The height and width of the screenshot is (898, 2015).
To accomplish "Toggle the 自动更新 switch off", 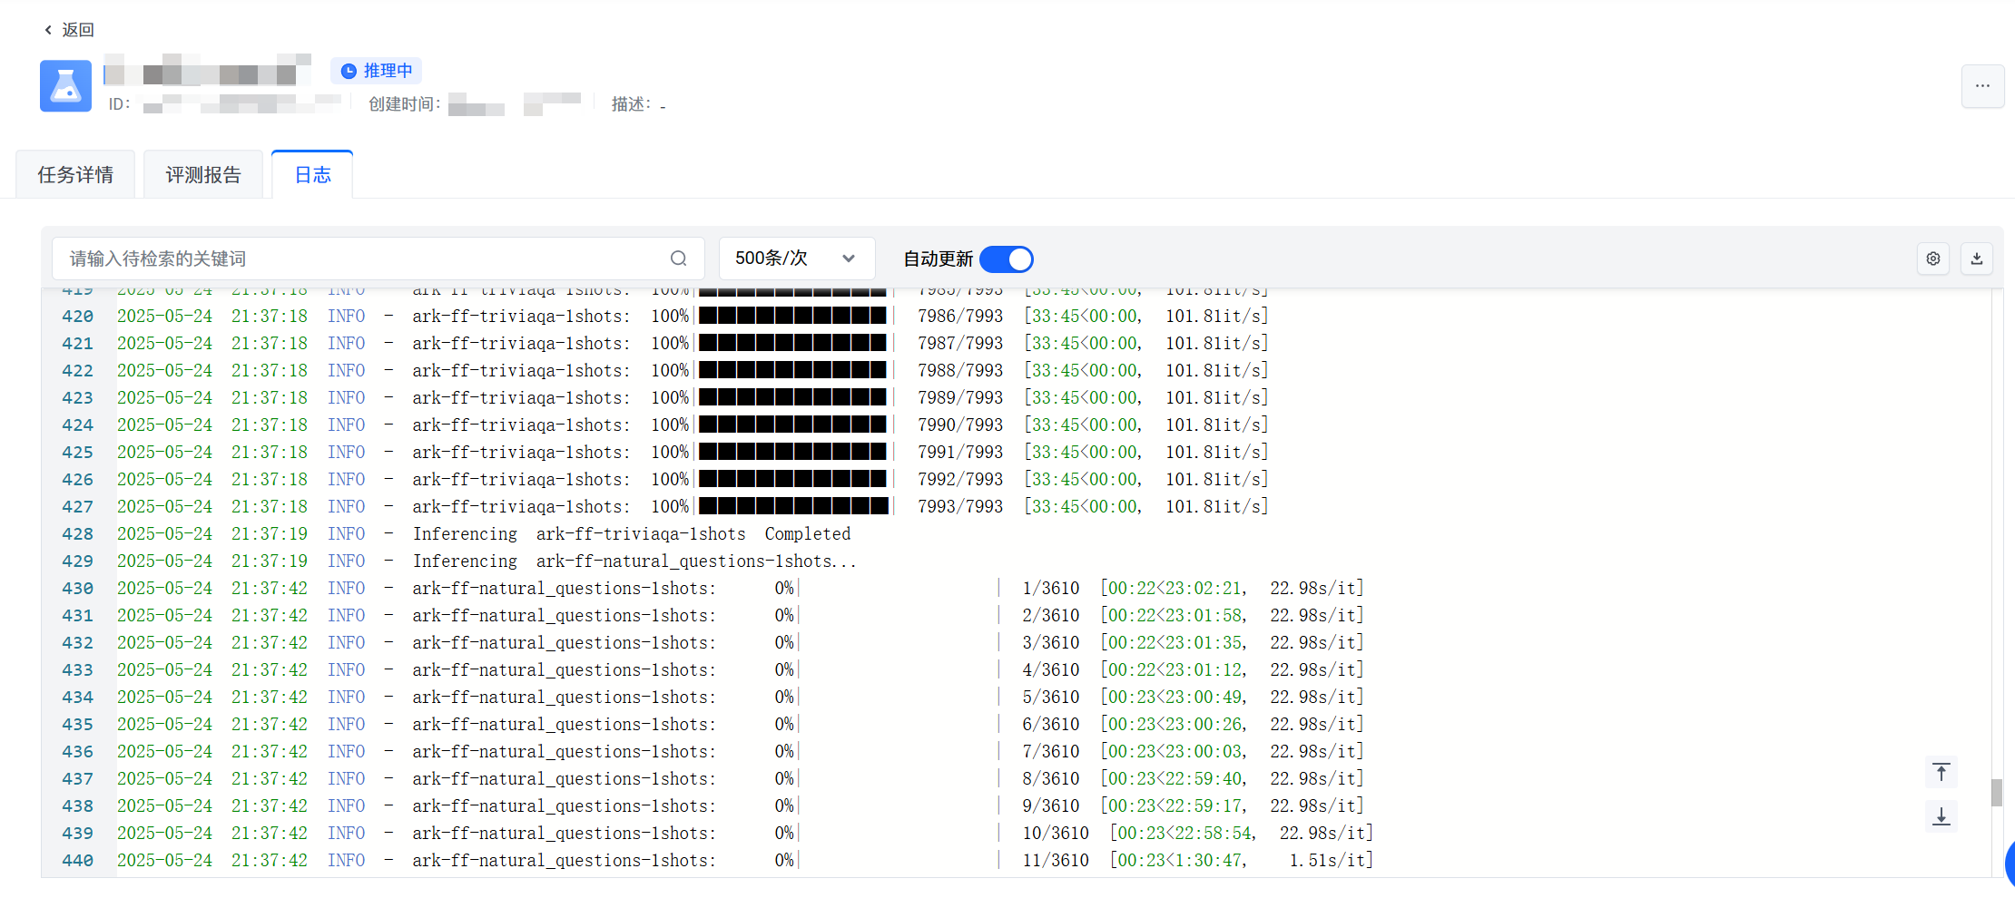I will click(x=1007, y=259).
